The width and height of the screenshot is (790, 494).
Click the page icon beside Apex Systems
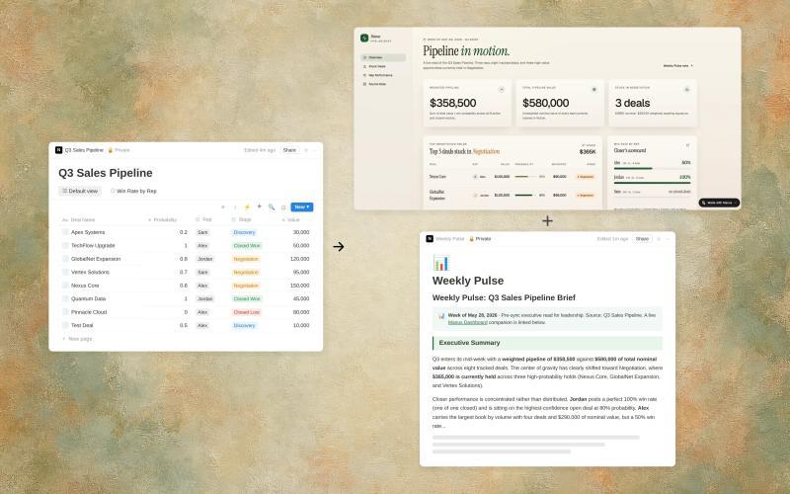point(65,232)
